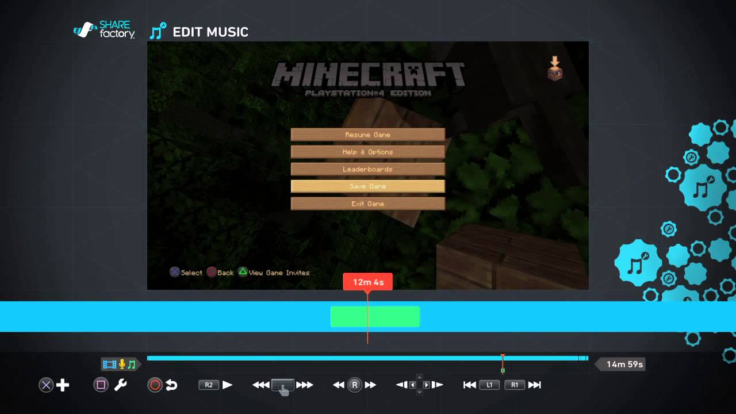
Task: Select the green music track icon
Action: (132, 365)
